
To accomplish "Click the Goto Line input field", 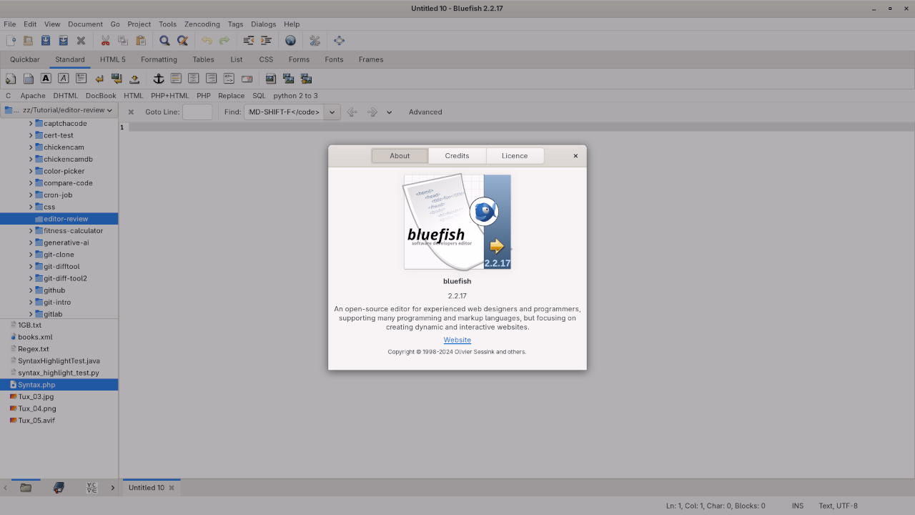I will pos(197,112).
